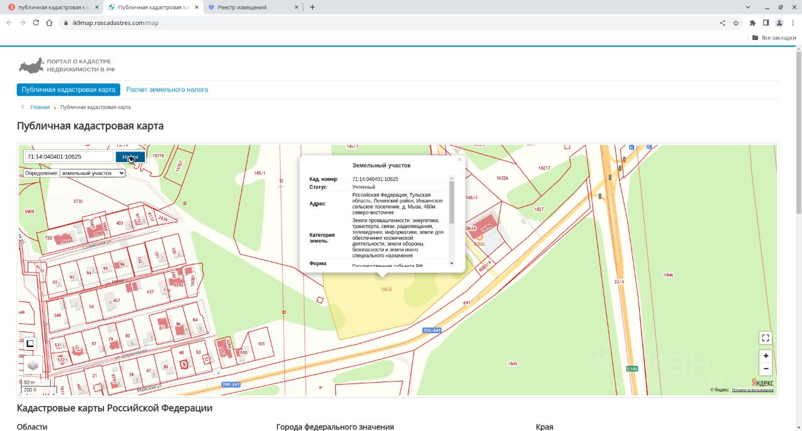Click the cadastral number search field
The height and width of the screenshot is (431, 802).
pos(68,157)
